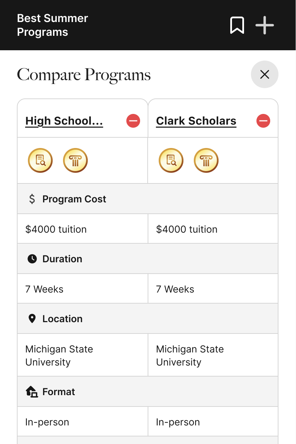296x444 pixels.
Task: Click the Duration section header
Action: pyautogui.click(x=62, y=259)
